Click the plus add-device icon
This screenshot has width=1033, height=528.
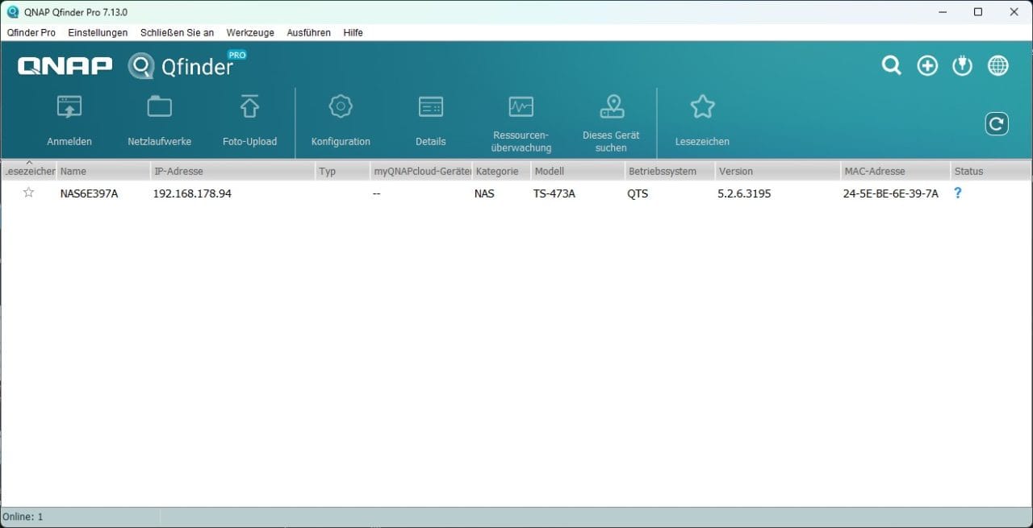coord(926,65)
